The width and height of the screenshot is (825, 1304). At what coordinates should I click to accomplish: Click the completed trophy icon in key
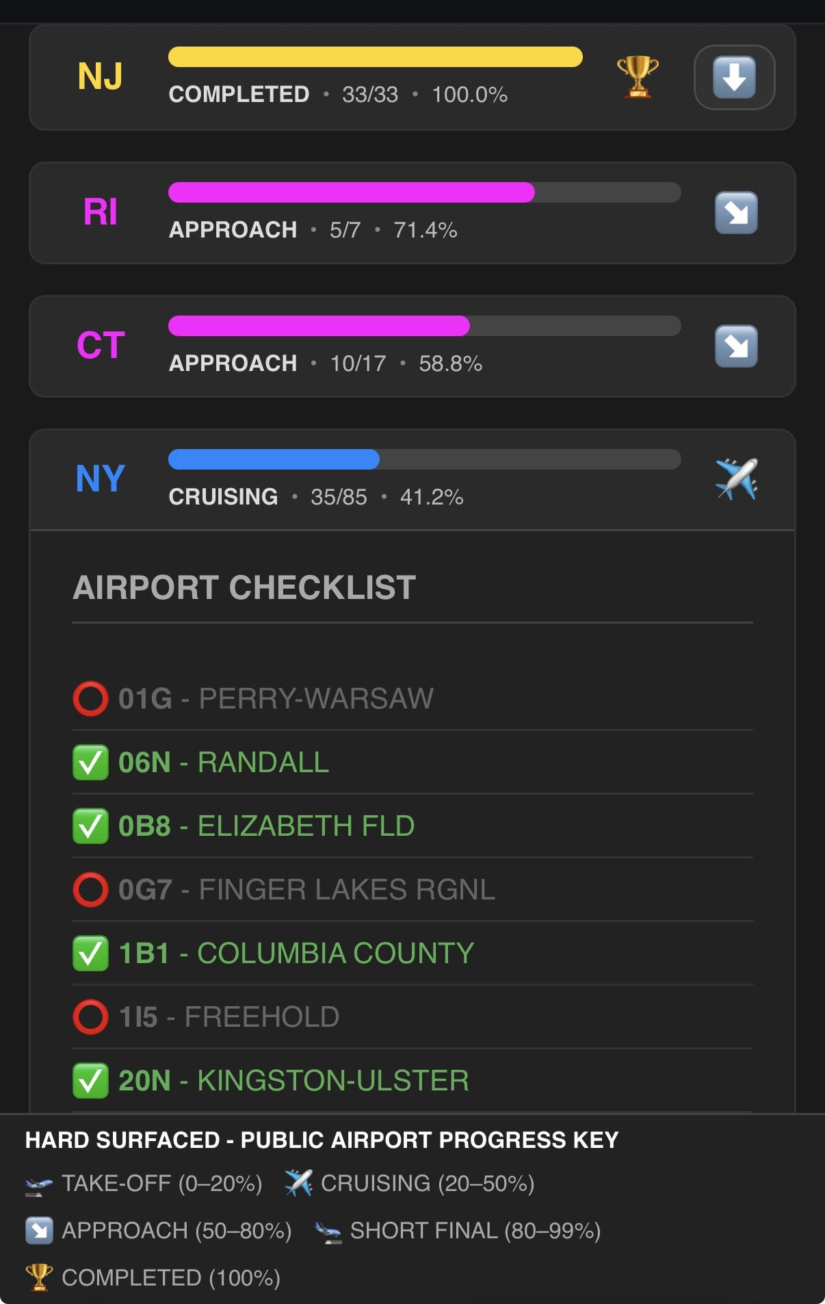pyautogui.click(x=39, y=1277)
